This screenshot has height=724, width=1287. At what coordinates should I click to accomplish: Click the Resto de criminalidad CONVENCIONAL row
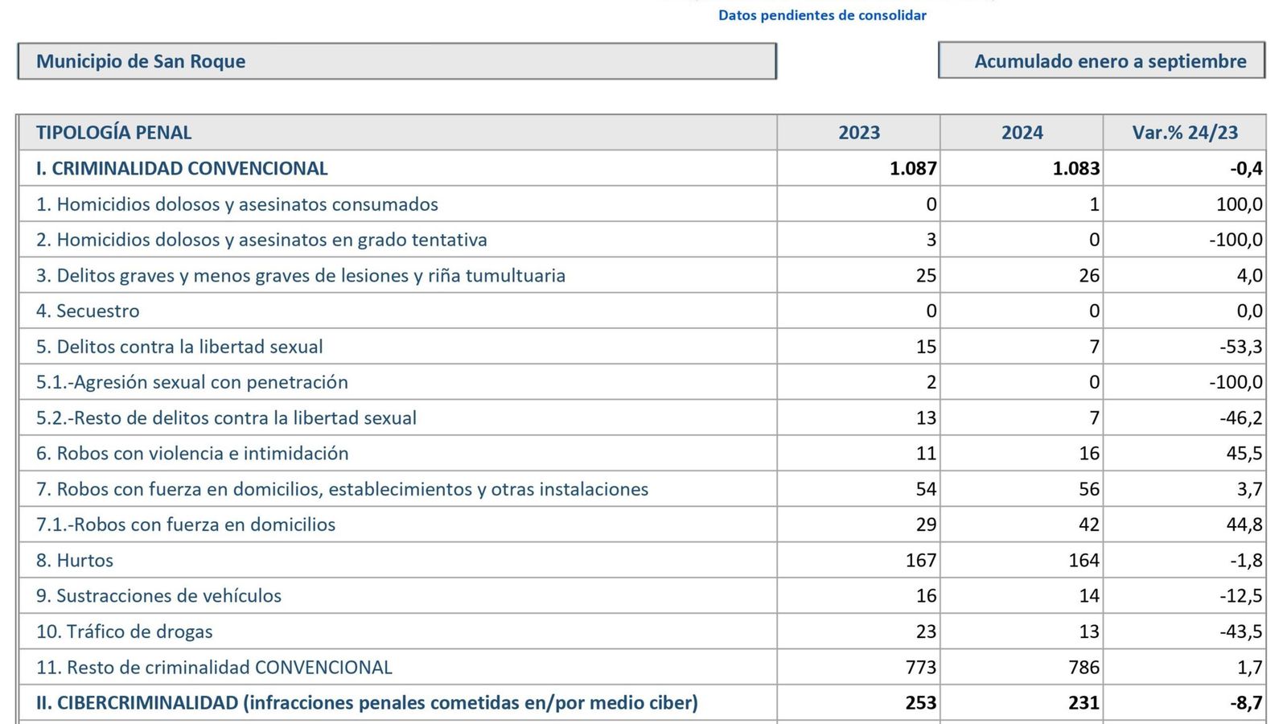212,668
